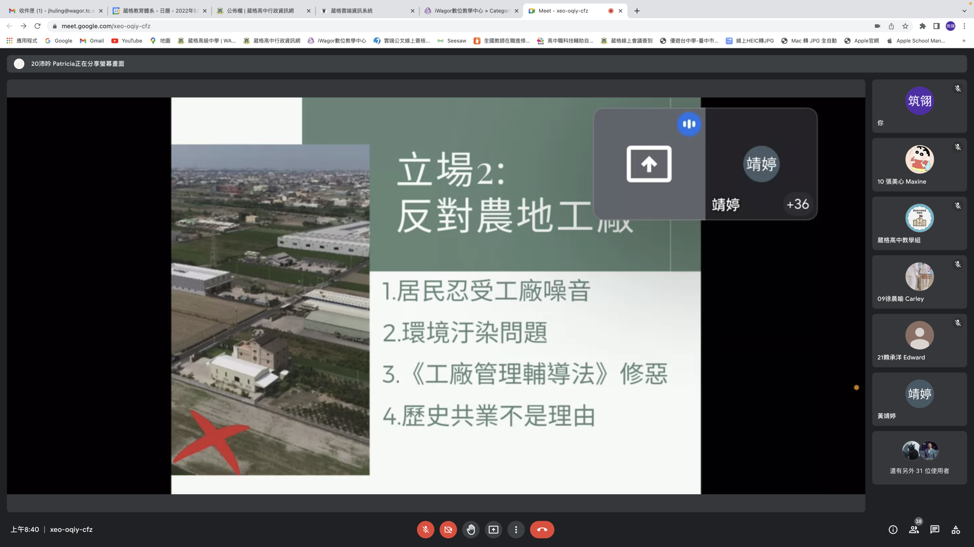The width and height of the screenshot is (974, 547).
Task: Open more options three-dot menu in call bar
Action: point(516,530)
